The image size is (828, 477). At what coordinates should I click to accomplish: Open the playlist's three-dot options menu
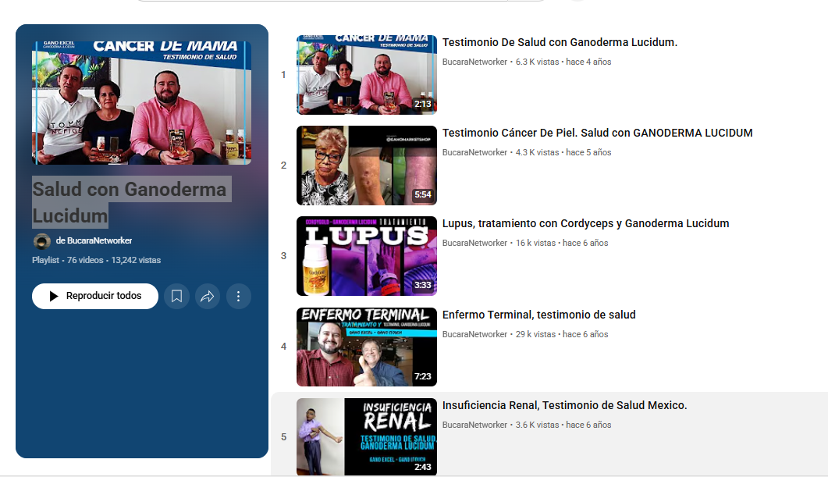tap(238, 297)
